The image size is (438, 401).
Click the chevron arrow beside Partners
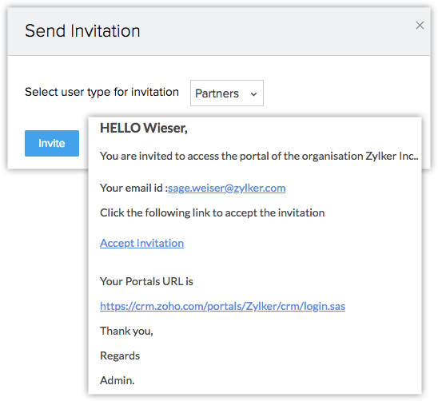[253, 94]
